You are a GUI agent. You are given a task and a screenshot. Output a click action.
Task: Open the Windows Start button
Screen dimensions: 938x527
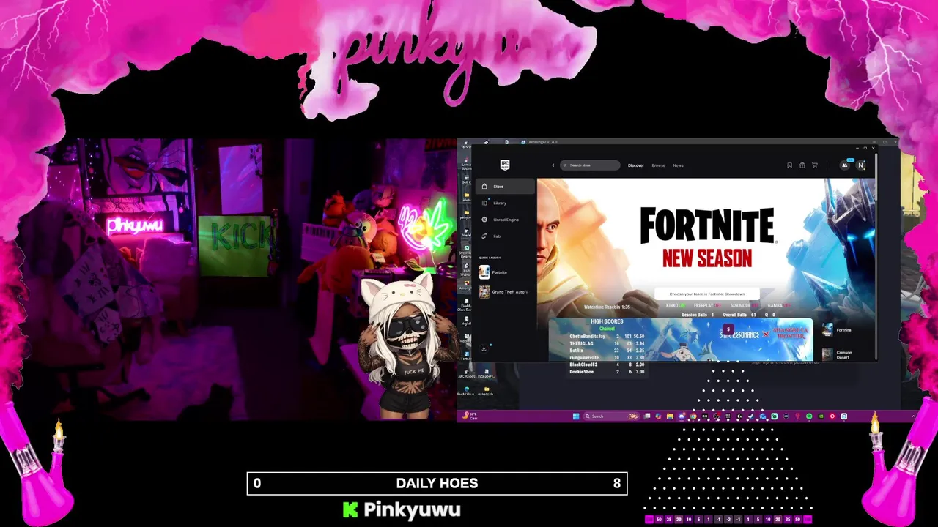point(576,416)
